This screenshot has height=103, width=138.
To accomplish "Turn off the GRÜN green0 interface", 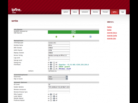I will [54, 67].
